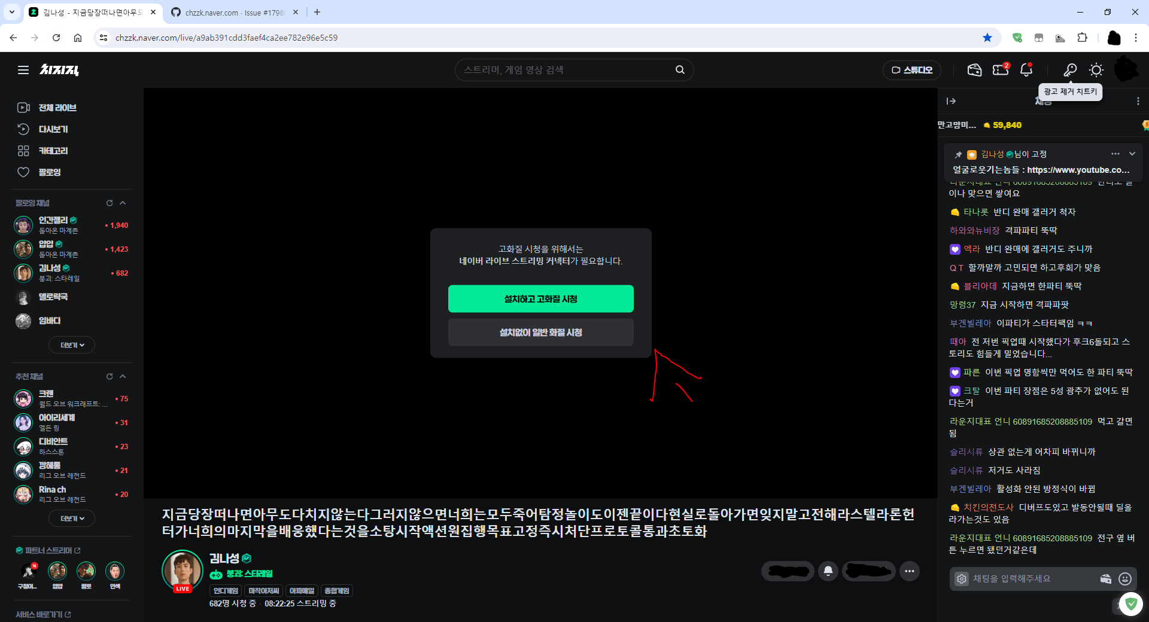Toggle the theme with the sun icon
The width and height of the screenshot is (1149, 622).
tap(1096, 70)
